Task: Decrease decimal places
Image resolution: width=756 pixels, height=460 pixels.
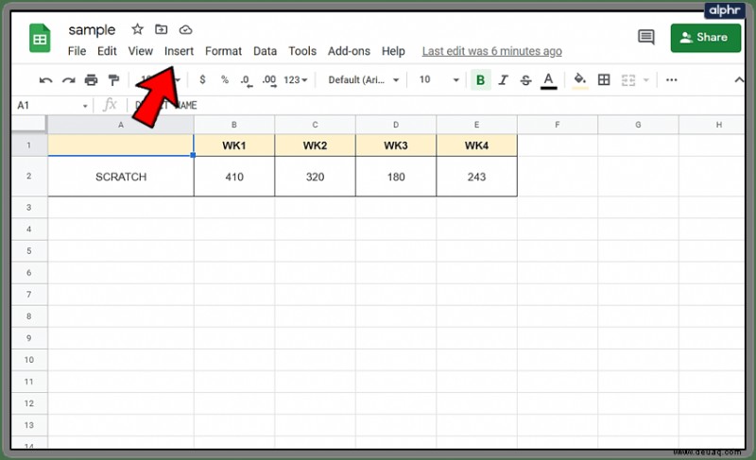Action: pyautogui.click(x=247, y=80)
